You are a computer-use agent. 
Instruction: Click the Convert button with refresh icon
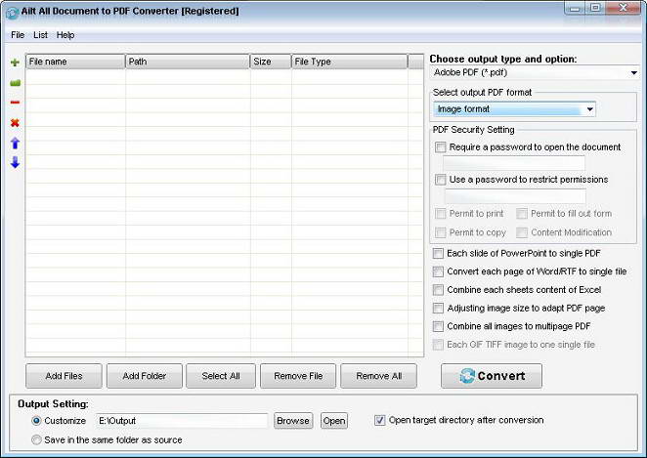491,376
